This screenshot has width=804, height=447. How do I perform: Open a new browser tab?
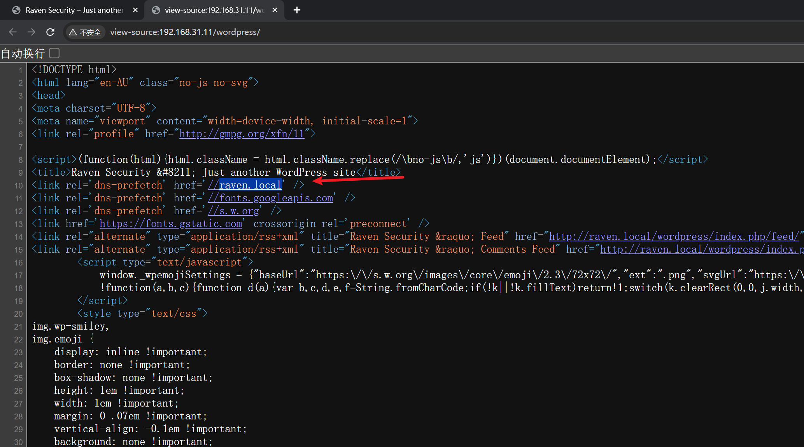(297, 10)
